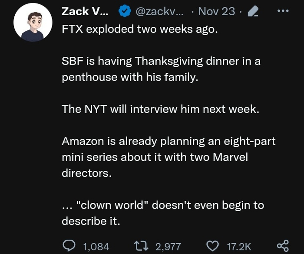Click the sentence about the NYT interview
304x254 pixels.
point(160,109)
